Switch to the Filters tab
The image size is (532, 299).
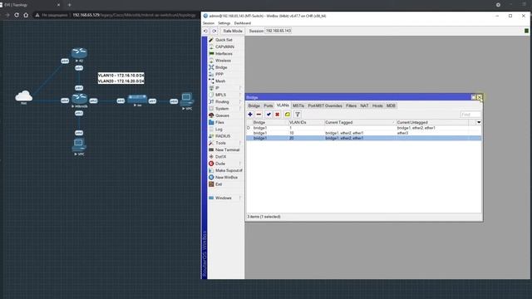[x=351, y=105]
